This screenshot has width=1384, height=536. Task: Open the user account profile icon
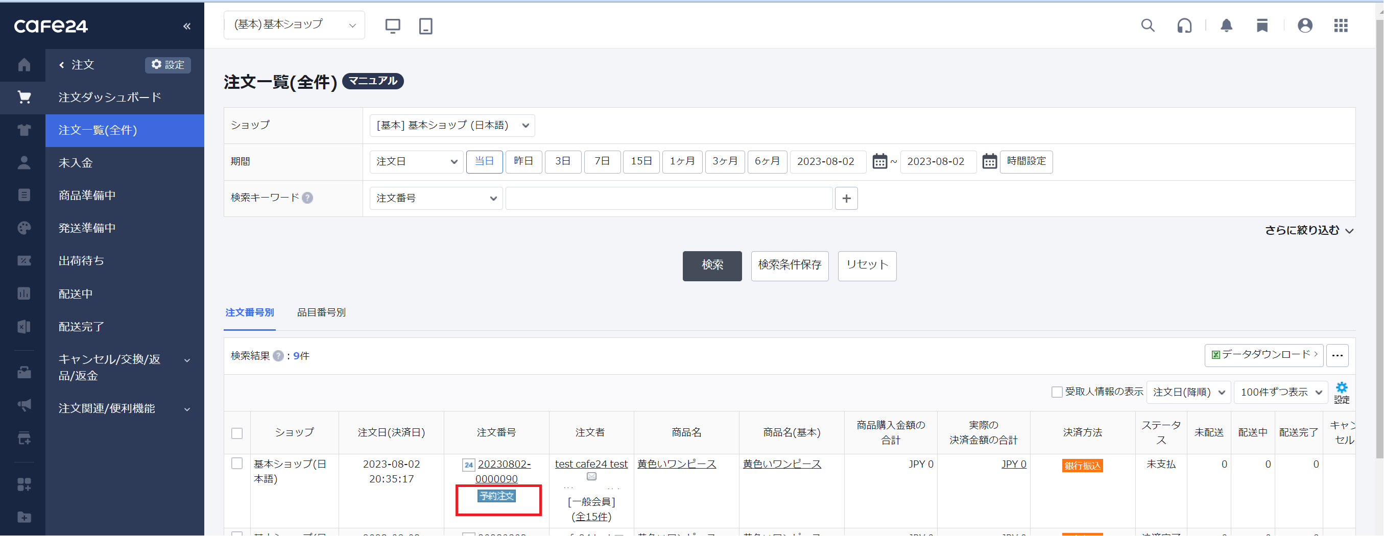(x=1304, y=25)
